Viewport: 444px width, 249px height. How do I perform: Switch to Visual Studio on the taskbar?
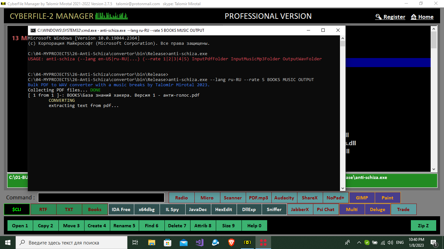tap(199, 243)
